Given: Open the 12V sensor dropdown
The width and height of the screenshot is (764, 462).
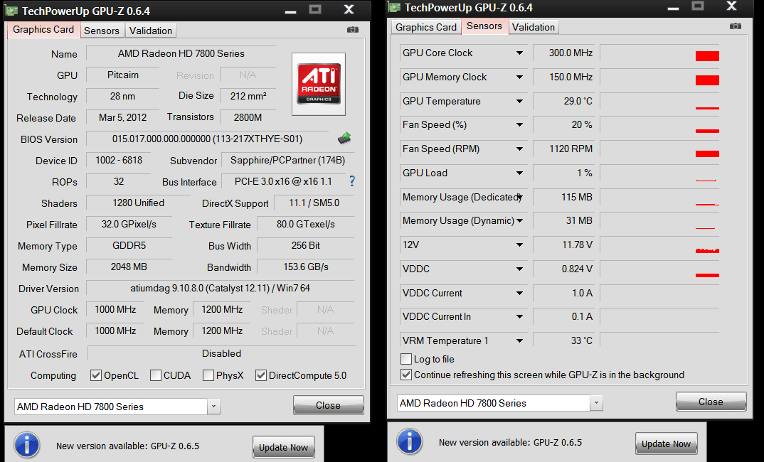Looking at the screenshot, I should 519,245.
